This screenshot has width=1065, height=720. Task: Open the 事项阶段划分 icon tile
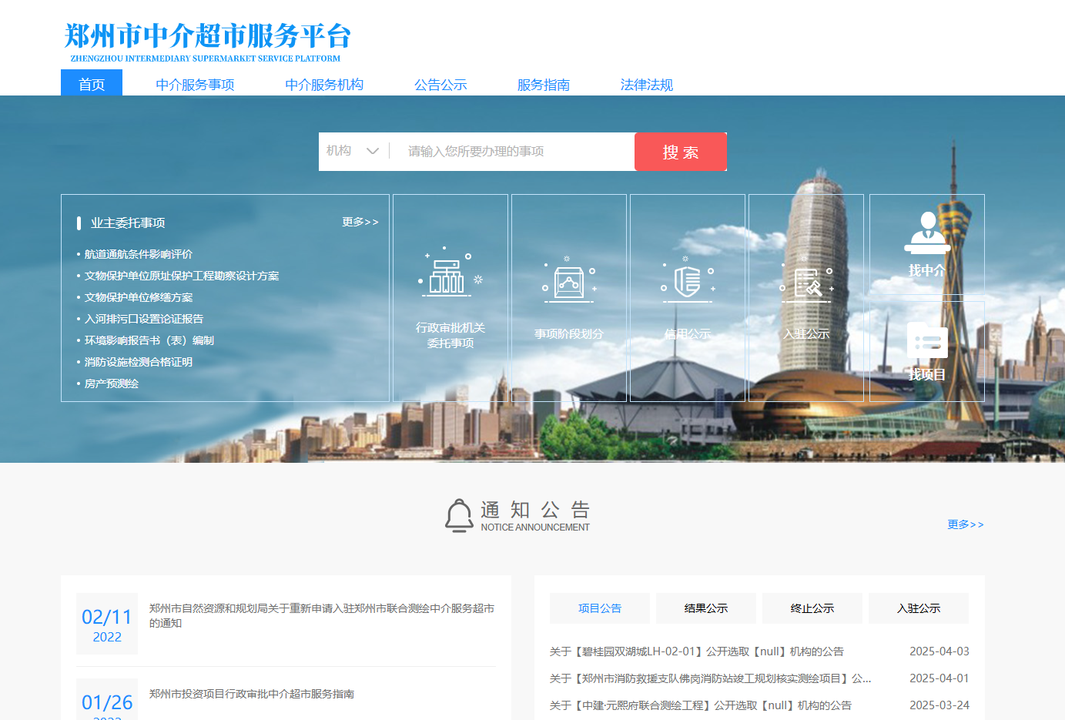click(x=568, y=280)
